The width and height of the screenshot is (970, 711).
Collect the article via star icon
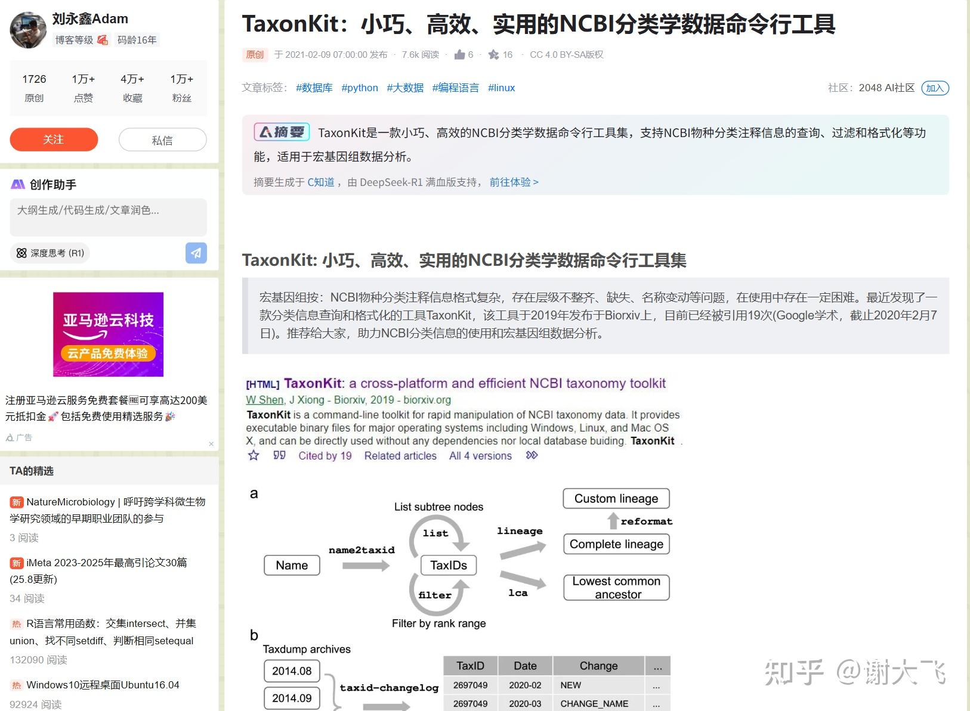click(493, 54)
